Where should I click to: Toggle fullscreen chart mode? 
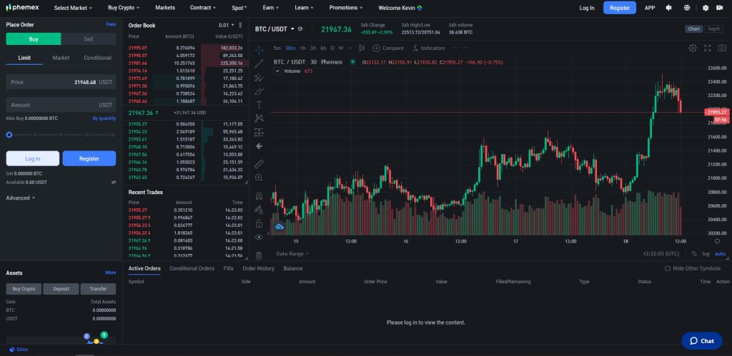click(x=707, y=48)
